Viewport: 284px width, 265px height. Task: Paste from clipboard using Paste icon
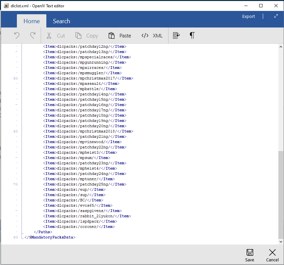[x=119, y=35]
